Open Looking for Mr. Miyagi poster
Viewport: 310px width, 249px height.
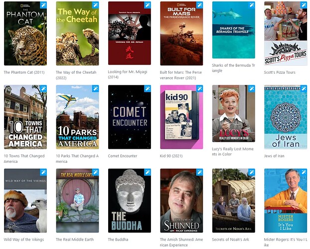tap(130, 33)
